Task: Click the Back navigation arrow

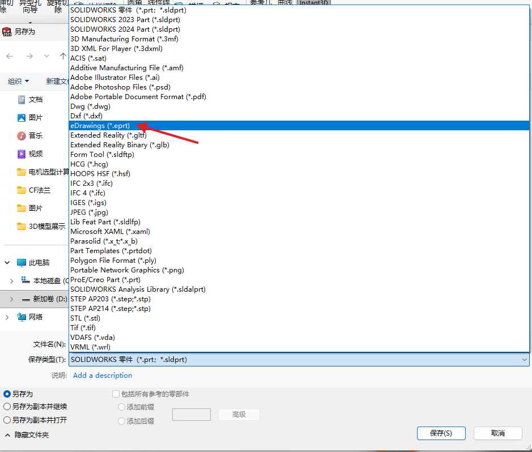Action: point(10,56)
